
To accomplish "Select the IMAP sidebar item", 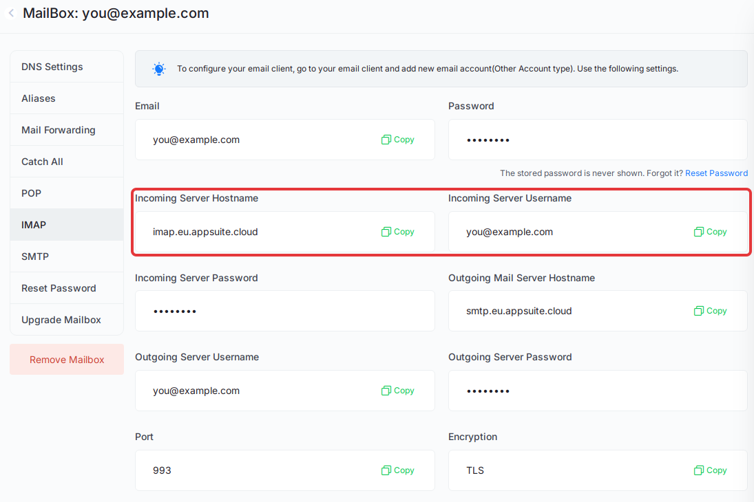I will [67, 225].
